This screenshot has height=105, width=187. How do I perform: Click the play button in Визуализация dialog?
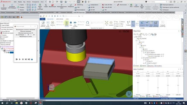coord(20,59)
